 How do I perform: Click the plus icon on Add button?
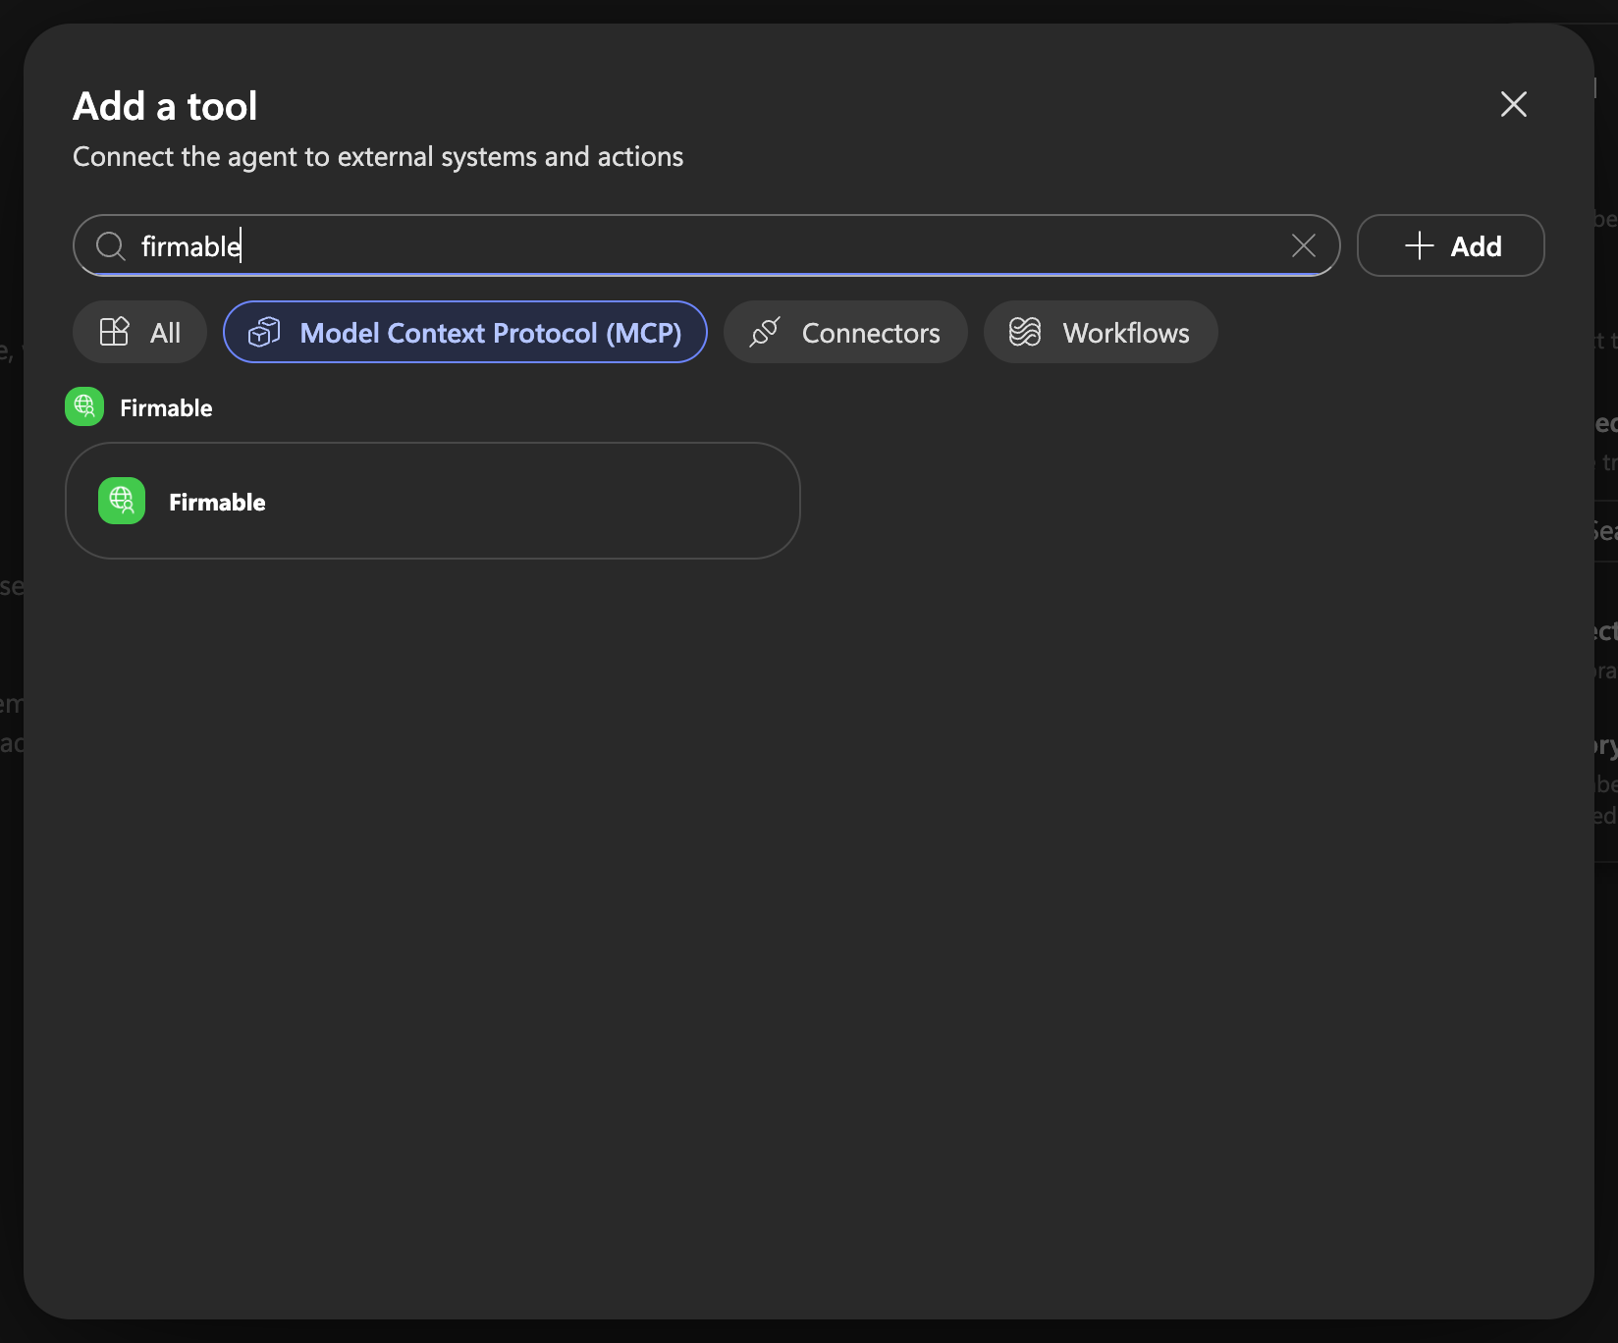pos(1420,245)
